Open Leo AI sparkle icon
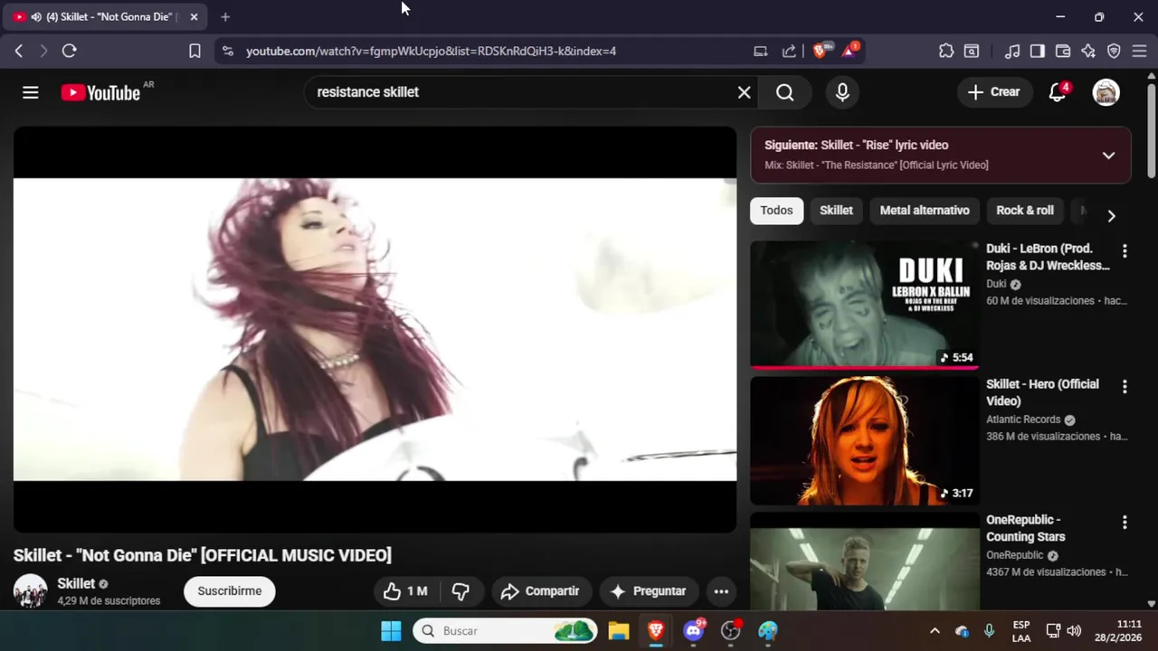The image size is (1158, 651). 1088,51
